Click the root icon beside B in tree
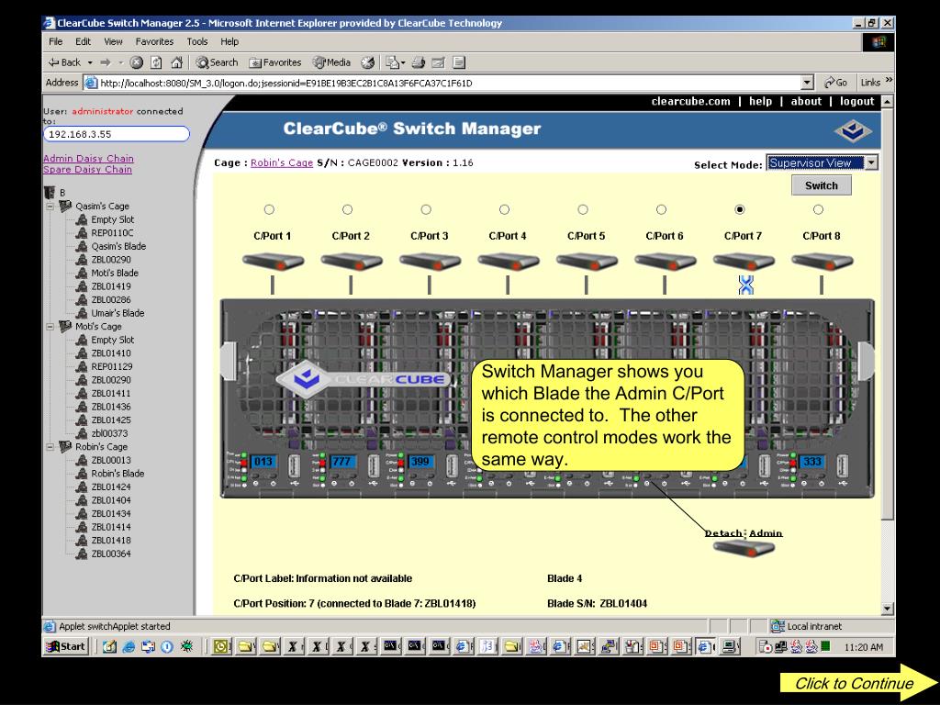Image resolution: width=940 pixels, height=705 pixels. point(50,193)
